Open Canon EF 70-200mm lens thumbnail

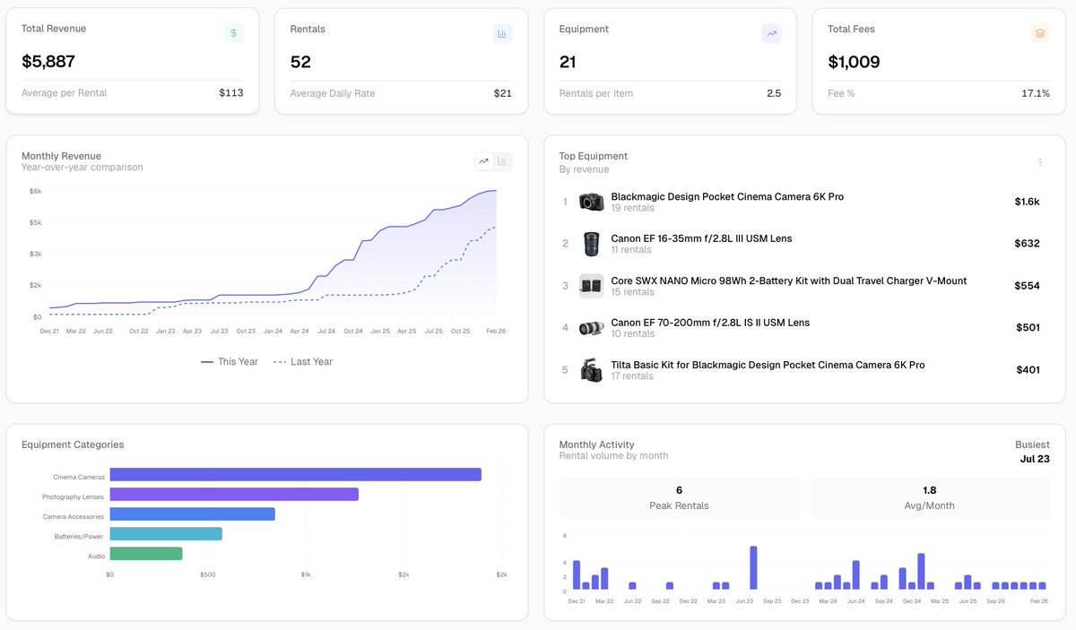(591, 328)
